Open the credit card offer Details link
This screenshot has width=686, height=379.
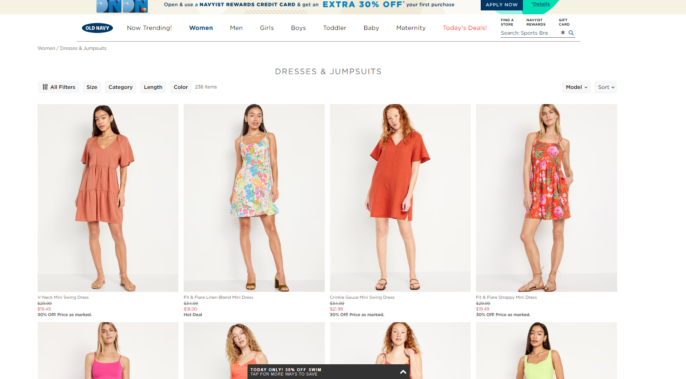pyautogui.click(x=540, y=4)
